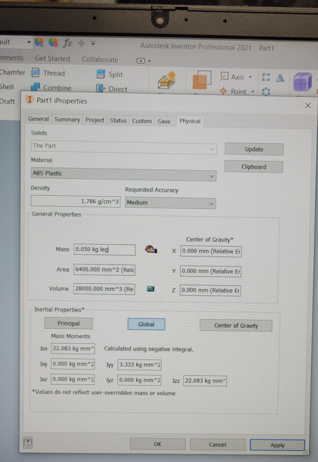Click the calculator icon beside Volume

point(150,289)
